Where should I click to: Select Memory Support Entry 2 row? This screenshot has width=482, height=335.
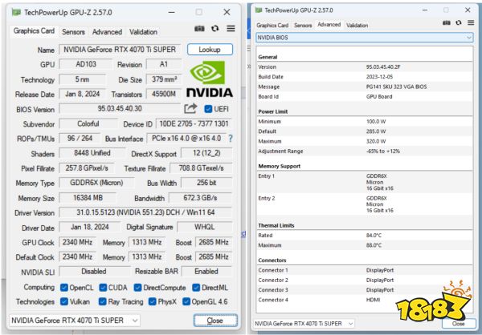click(x=365, y=204)
